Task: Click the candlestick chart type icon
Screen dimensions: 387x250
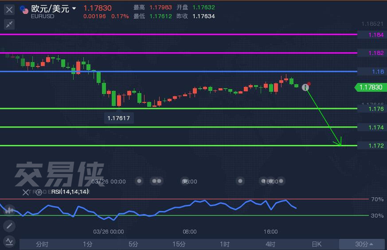Action: 9,210
